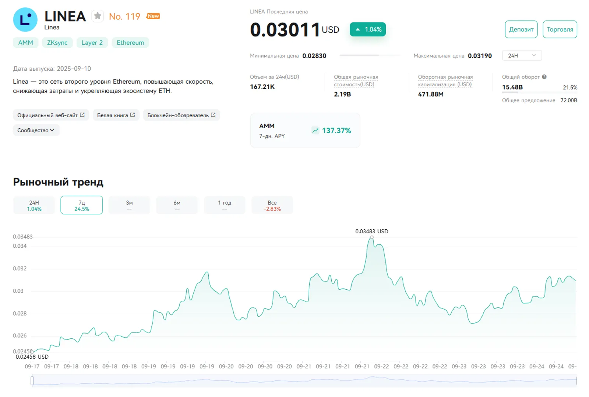
Task: Click the LINEA coin logo icon
Action: 25,20
